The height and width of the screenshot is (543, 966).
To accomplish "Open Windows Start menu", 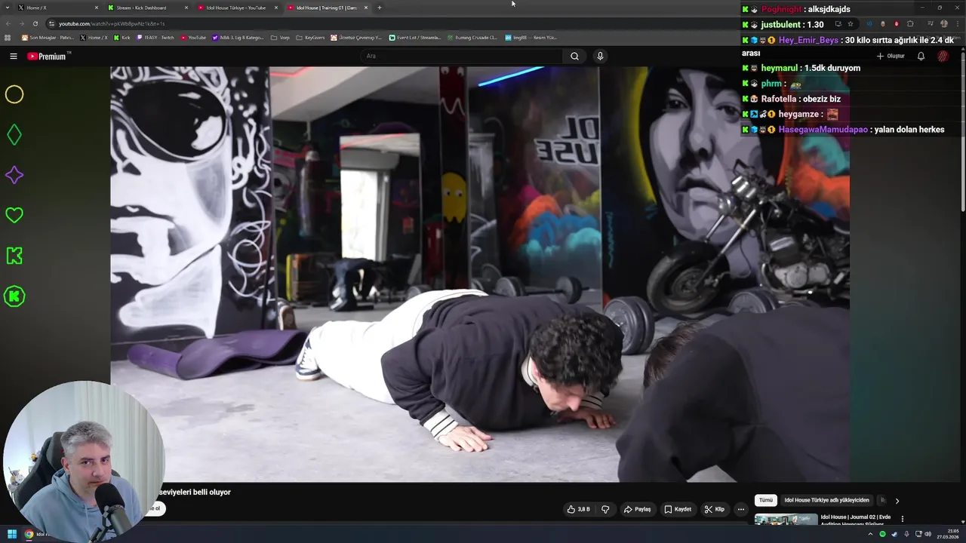I will [x=12, y=534].
